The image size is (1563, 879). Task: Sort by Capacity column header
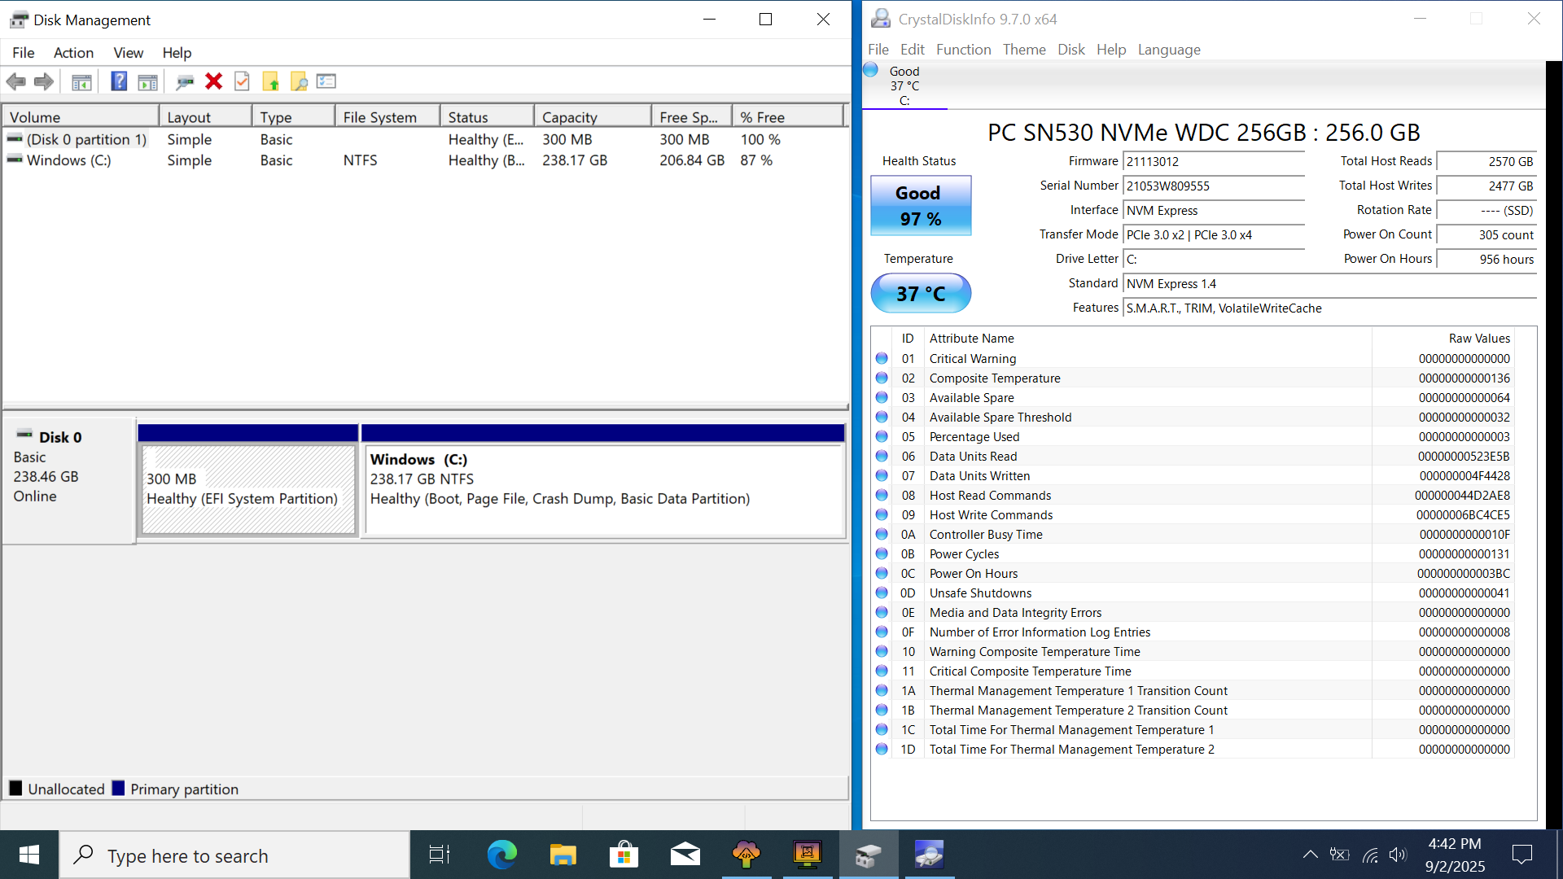point(593,117)
